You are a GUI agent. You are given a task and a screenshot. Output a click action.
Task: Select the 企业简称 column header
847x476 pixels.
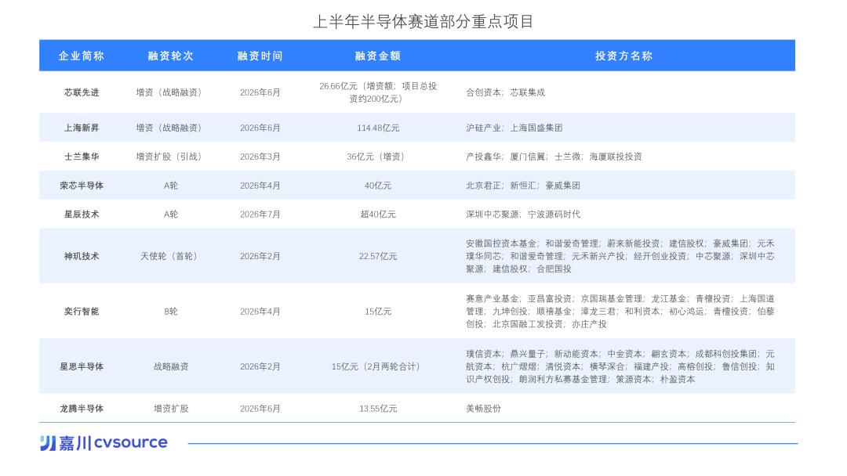tap(82, 56)
